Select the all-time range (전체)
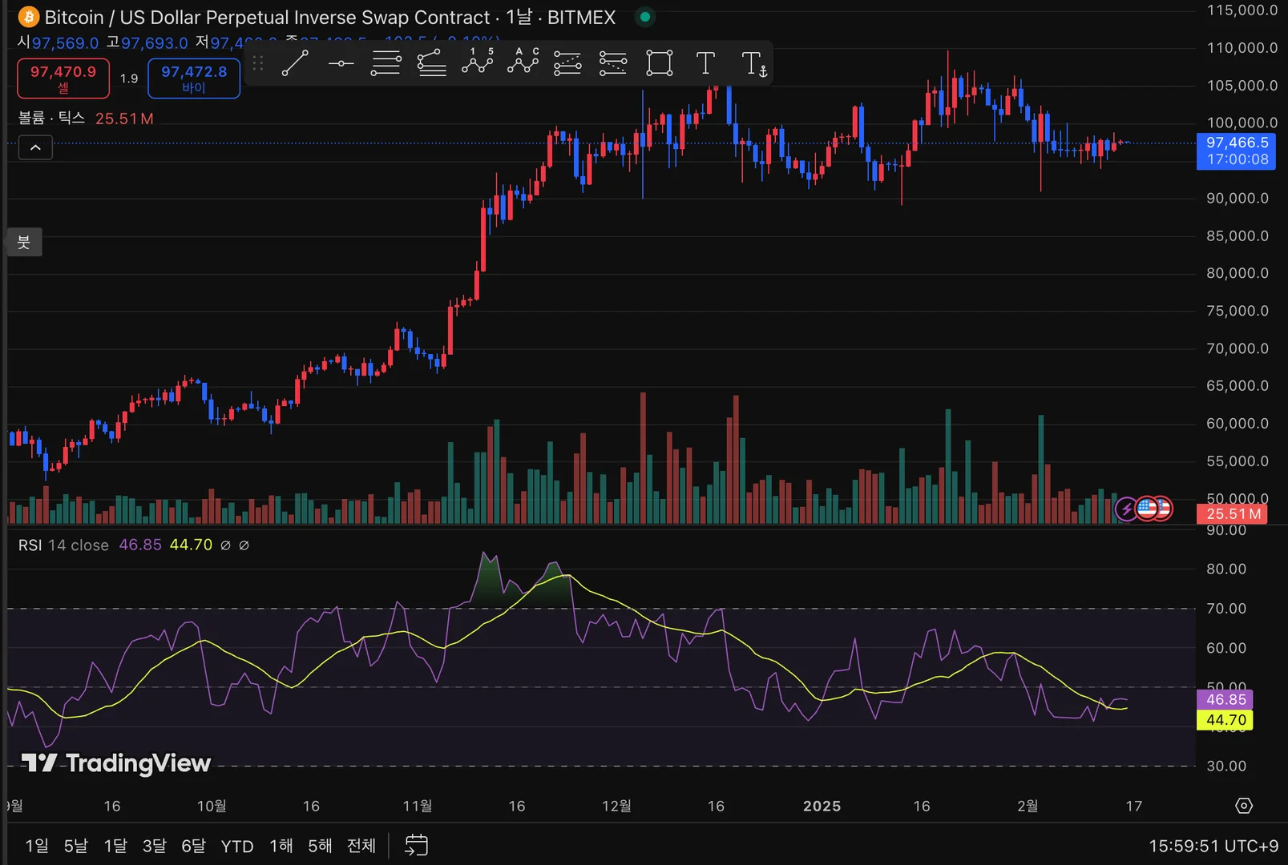This screenshot has width=1288, height=865. pyautogui.click(x=361, y=846)
